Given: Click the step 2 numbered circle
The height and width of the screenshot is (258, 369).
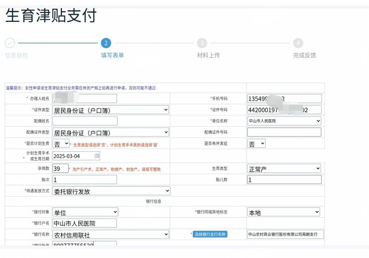Looking at the screenshot, I should click(x=106, y=43).
